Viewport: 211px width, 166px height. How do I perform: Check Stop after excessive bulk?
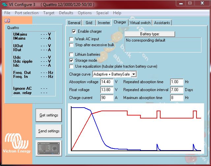[71, 45]
